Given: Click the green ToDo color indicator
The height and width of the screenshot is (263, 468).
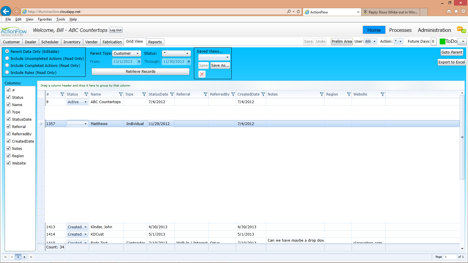Looking at the screenshot, I should coord(442,41).
